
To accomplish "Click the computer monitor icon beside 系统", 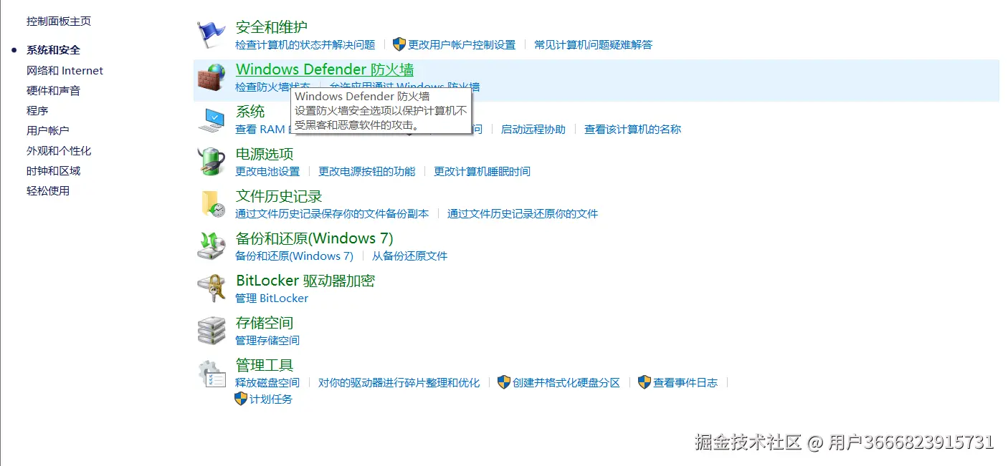I will pos(211,120).
